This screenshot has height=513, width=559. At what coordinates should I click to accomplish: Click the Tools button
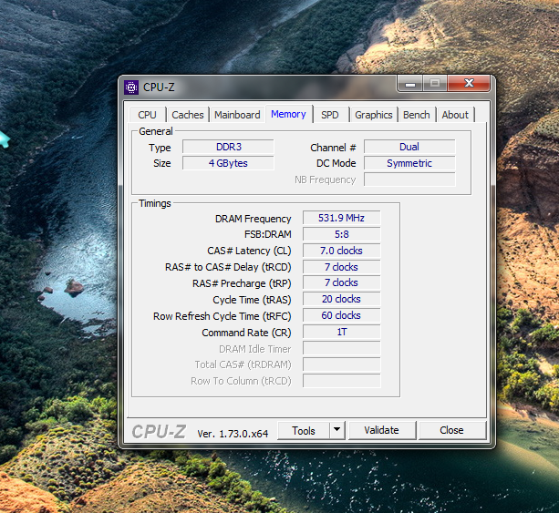(304, 430)
